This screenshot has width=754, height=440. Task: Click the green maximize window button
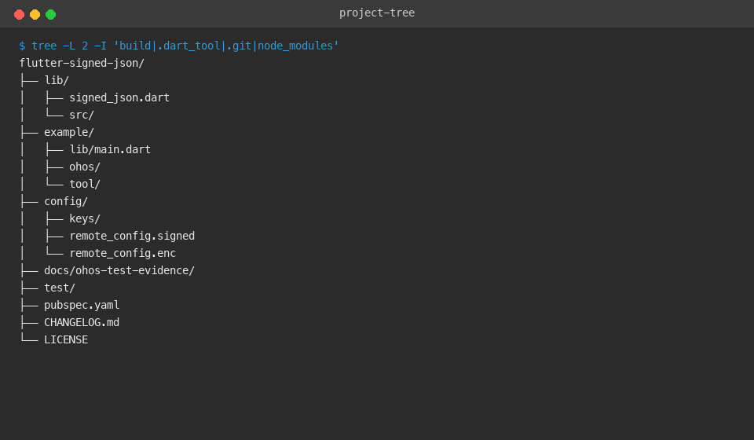pyautogui.click(x=50, y=14)
